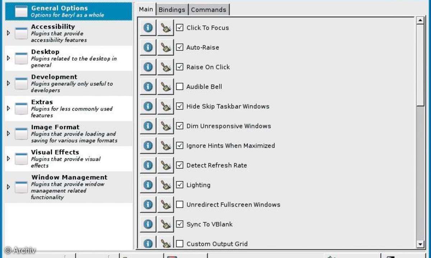Image resolution: width=431 pixels, height=258 pixels.
Task: Show info for Hide Skip Taskbar Windows
Action: 148,106
